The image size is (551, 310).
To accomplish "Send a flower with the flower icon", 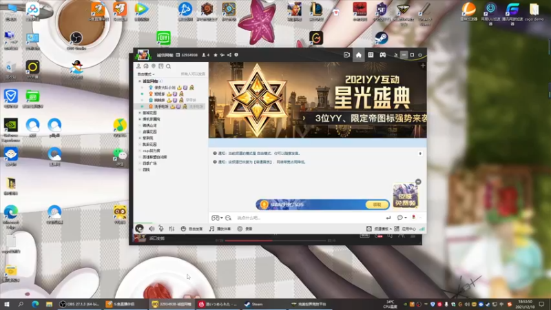I will point(414,218).
